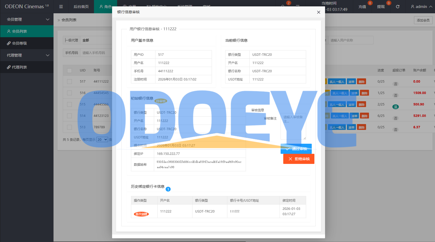Image resolution: width=435 pixels, height=242 pixels.
Task: Select the checkbox for UID 517
Action: point(69,82)
